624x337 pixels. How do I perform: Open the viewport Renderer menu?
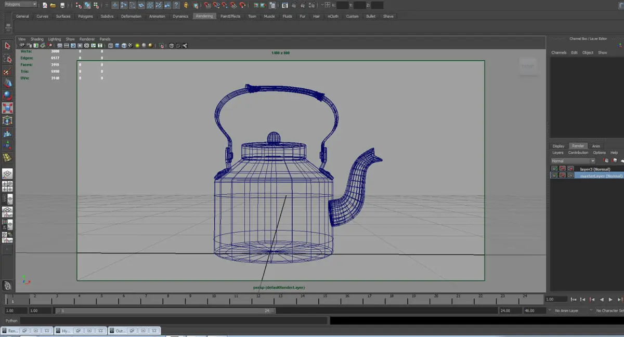tap(87, 39)
